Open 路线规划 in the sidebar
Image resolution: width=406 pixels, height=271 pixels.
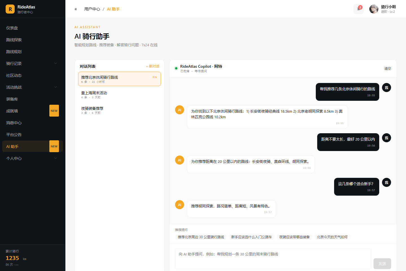tap(32, 52)
